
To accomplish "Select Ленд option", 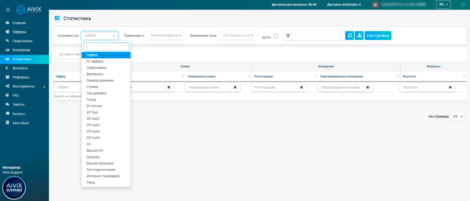I will 106,183.
